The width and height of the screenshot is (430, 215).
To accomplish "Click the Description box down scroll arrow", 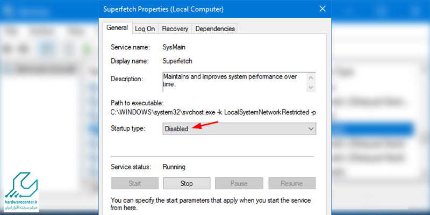I will pos(311,87).
